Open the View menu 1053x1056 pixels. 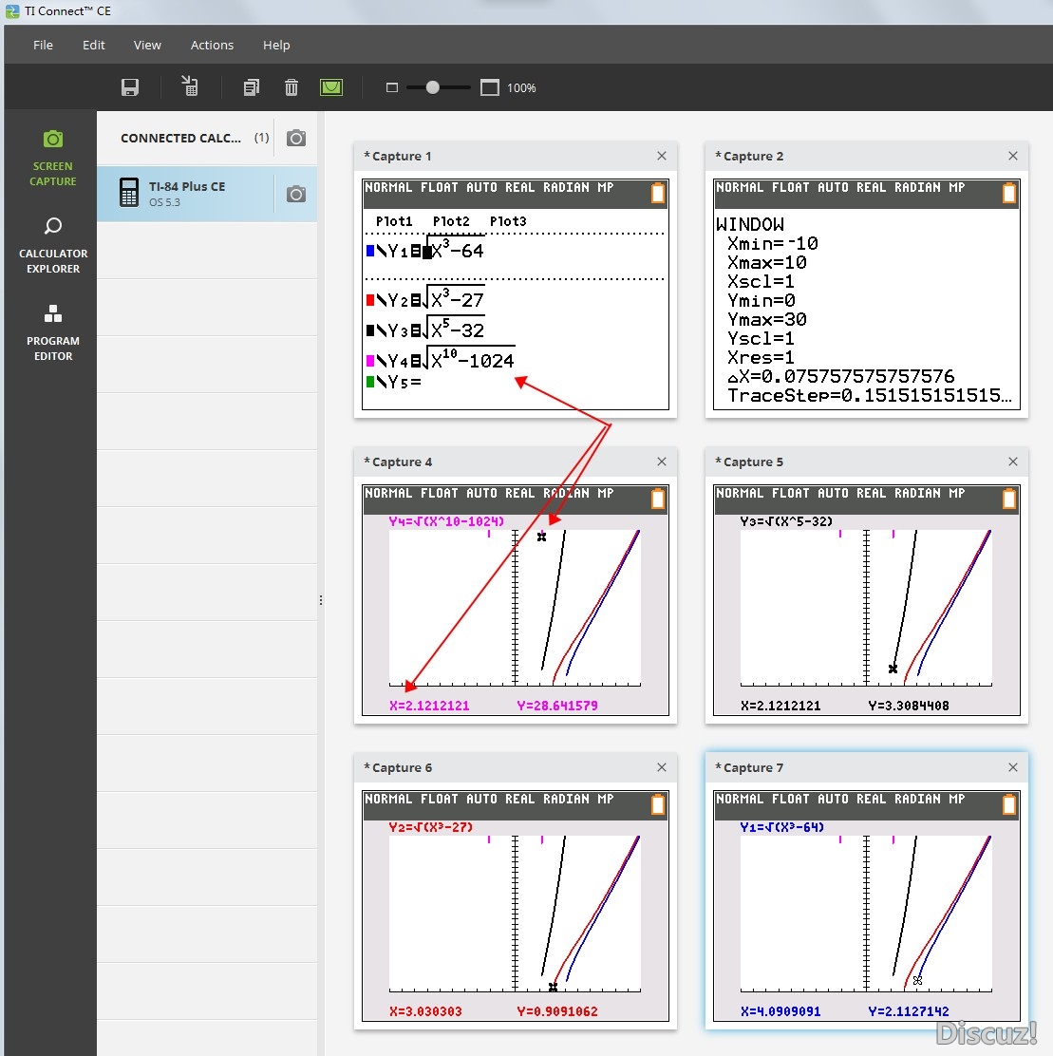point(147,46)
